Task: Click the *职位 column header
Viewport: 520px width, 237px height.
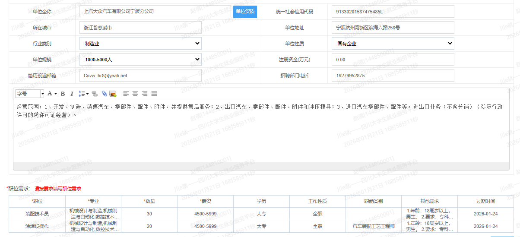Action: (37, 201)
